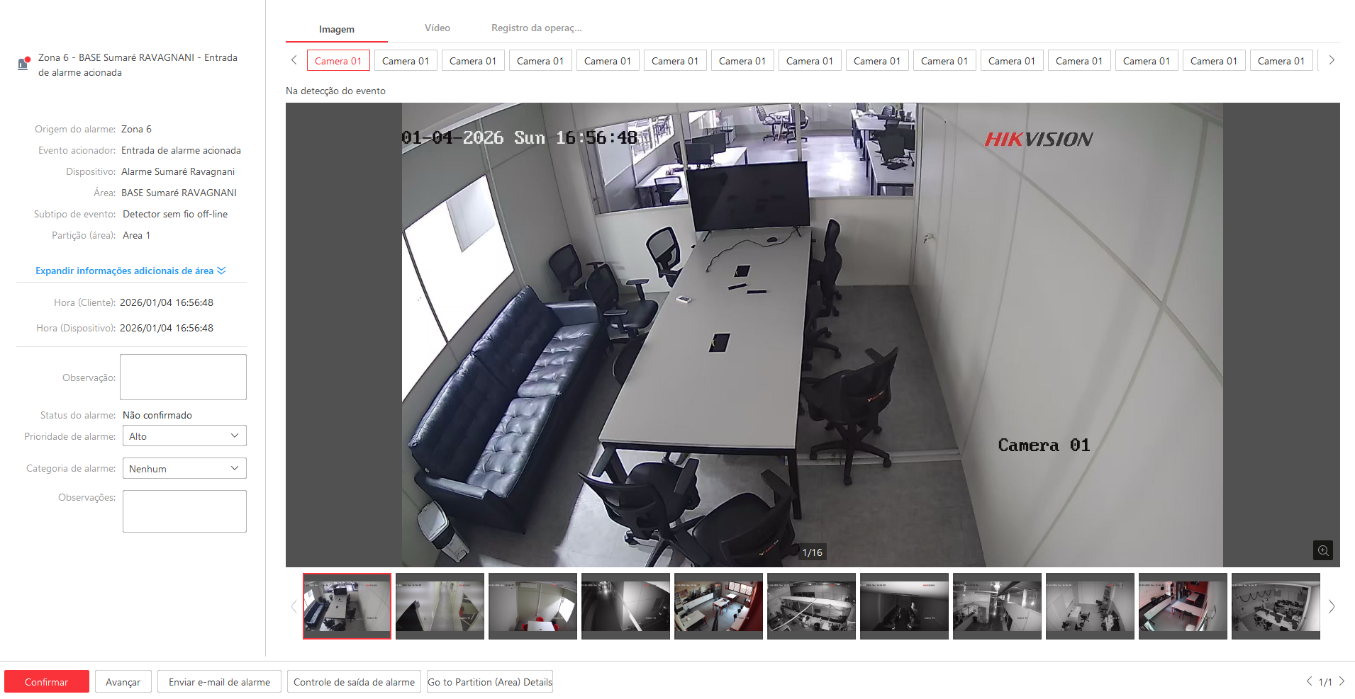This screenshot has width=1355, height=699.
Task: Click previous alarm page arrow
Action: 1309,681
